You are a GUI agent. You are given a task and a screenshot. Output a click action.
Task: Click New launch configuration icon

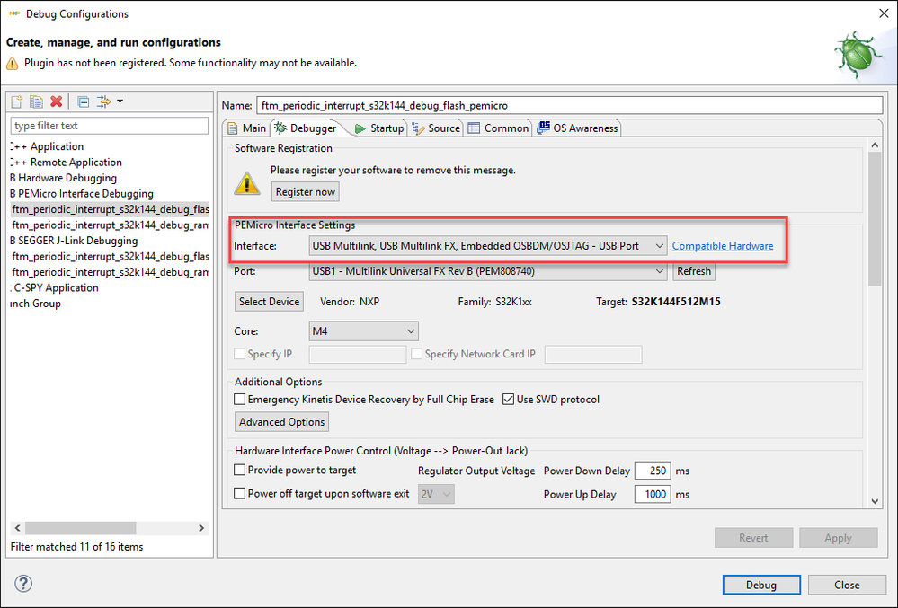tap(16, 101)
